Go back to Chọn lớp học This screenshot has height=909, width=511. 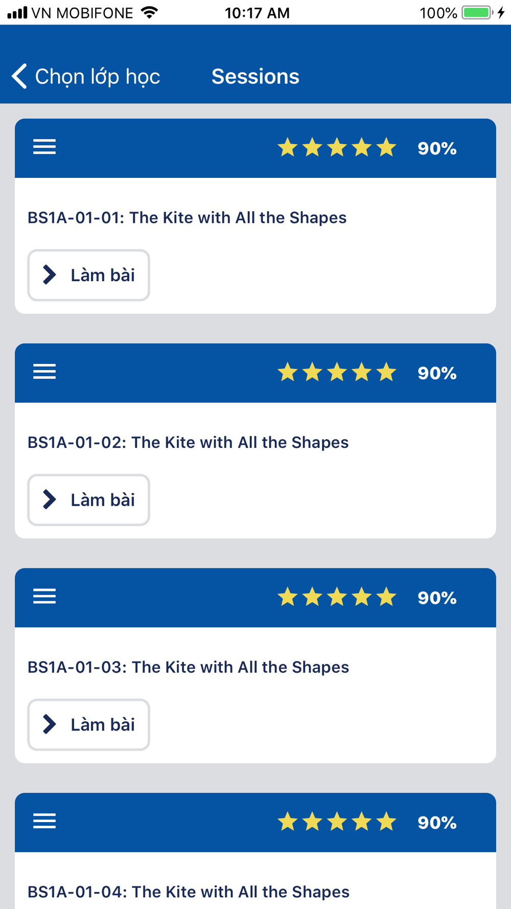[x=97, y=77]
